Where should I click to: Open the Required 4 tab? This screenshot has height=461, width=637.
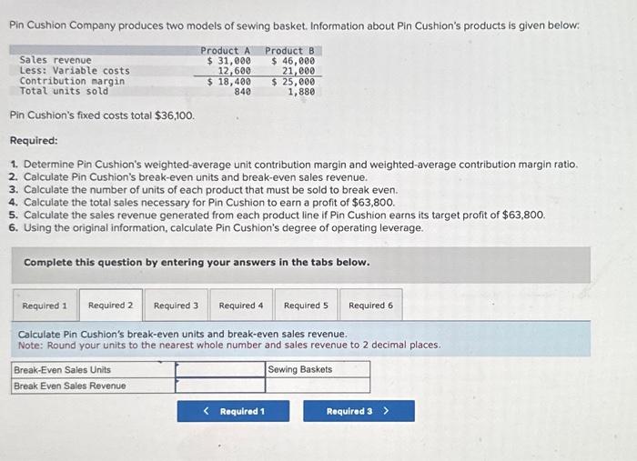coord(241,306)
